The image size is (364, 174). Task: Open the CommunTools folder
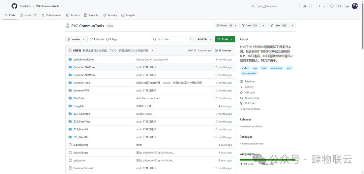pyautogui.click(x=82, y=83)
